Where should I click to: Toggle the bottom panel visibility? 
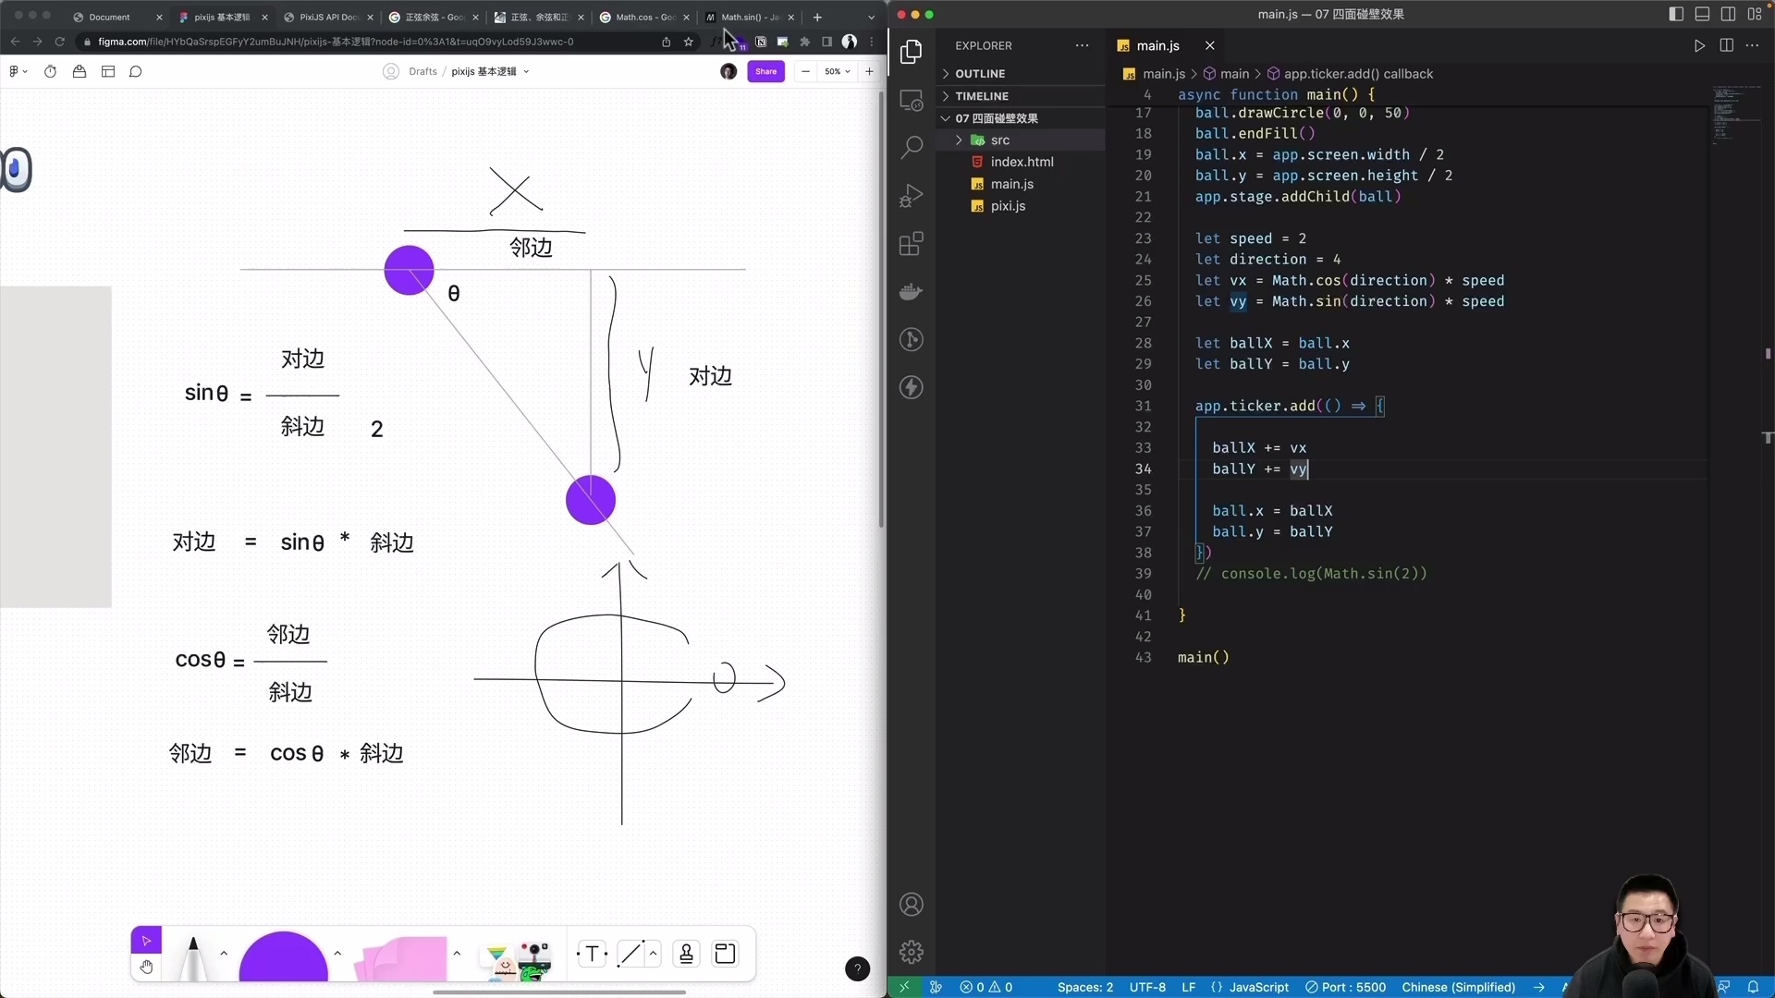tap(1702, 14)
